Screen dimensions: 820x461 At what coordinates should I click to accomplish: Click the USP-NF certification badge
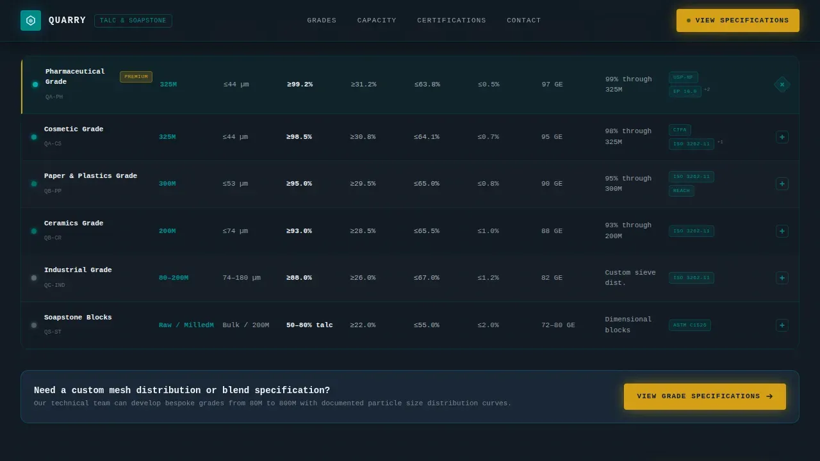(x=684, y=77)
